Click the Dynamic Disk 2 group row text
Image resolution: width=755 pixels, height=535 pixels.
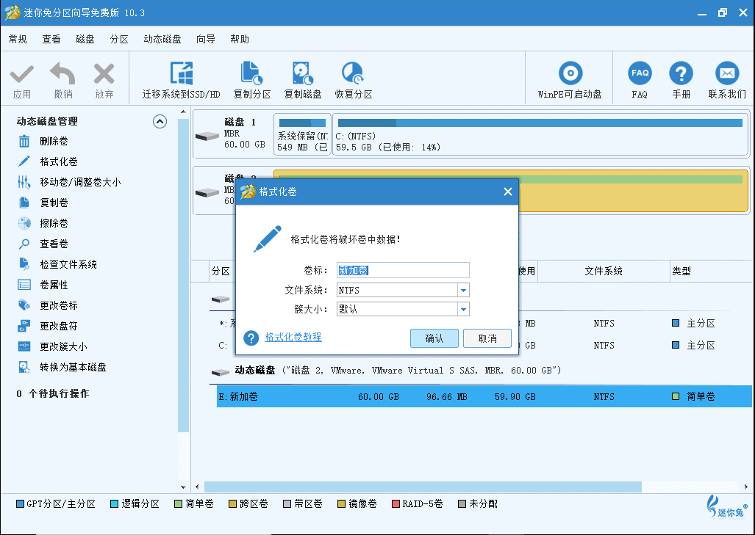[398, 371]
